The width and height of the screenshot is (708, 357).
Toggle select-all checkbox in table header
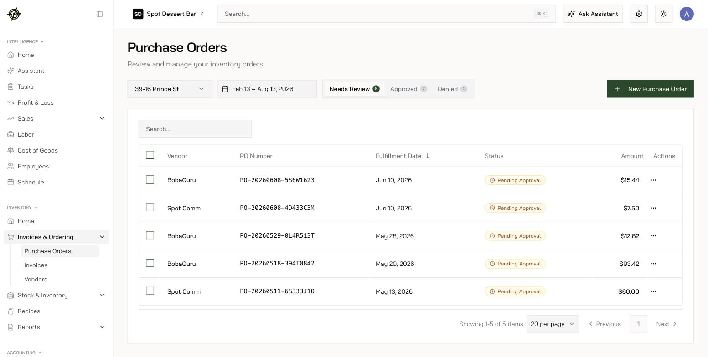pyautogui.click(x=150, y=155)
